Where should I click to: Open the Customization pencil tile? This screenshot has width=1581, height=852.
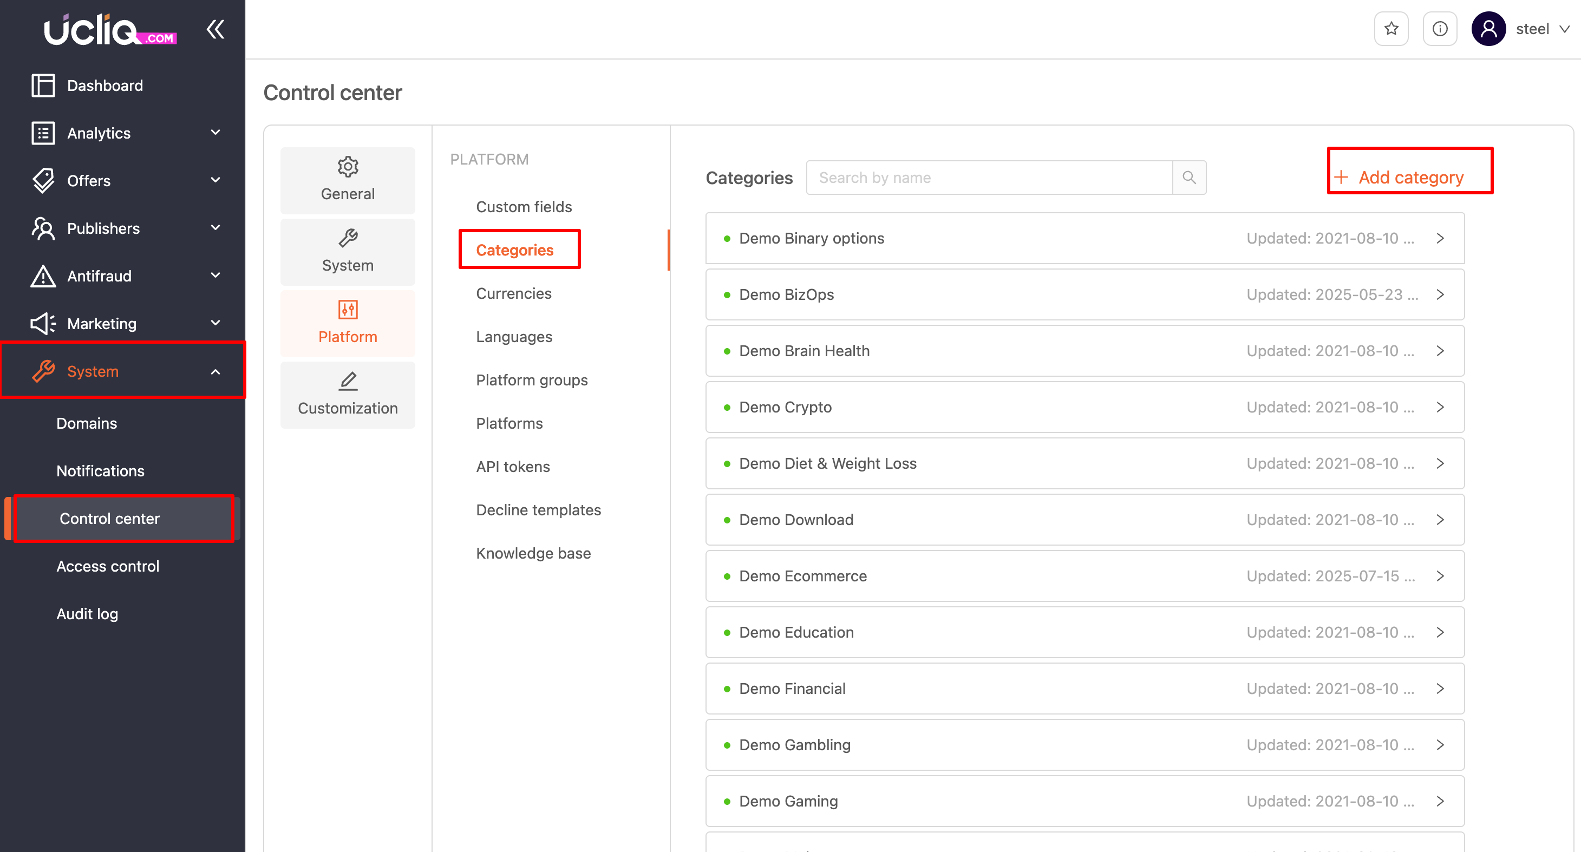(x=348, y=395)
